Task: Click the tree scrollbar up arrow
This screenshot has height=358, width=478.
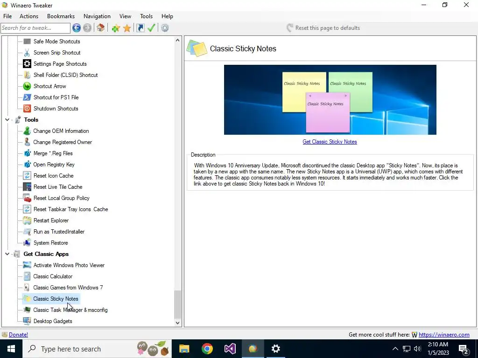Action: pyautogui.click(x=178, y=40)
